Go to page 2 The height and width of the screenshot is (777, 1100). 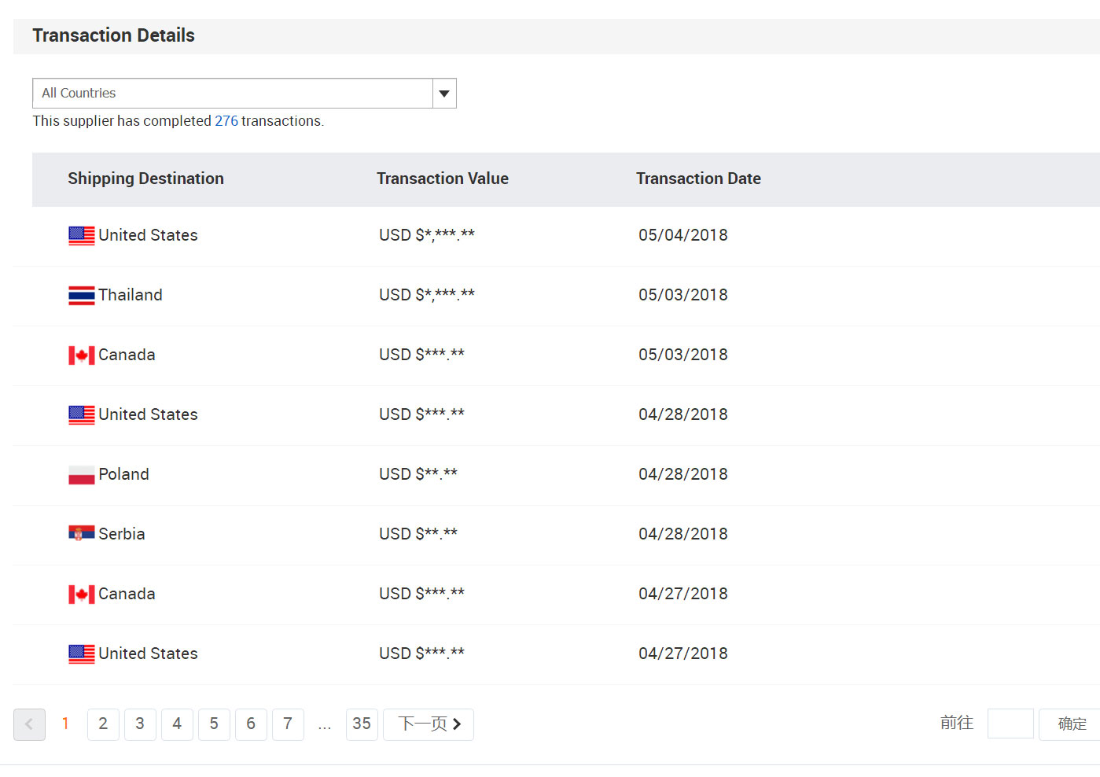[x=103, y=724]
